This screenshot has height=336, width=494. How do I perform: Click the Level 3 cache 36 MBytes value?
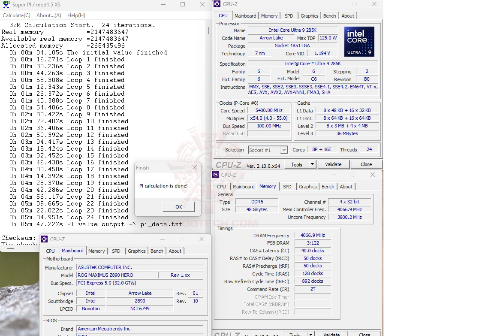(347, 133)
